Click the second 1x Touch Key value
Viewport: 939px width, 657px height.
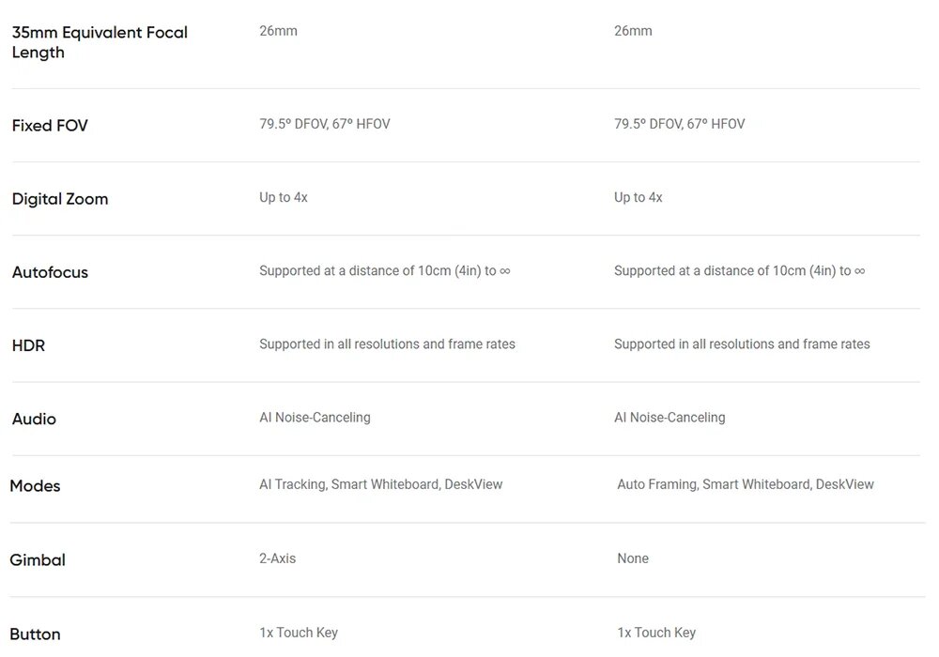[656, 633]
